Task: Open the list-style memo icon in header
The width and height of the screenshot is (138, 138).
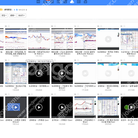Action: pyautogui.click(x=58, y=2)
